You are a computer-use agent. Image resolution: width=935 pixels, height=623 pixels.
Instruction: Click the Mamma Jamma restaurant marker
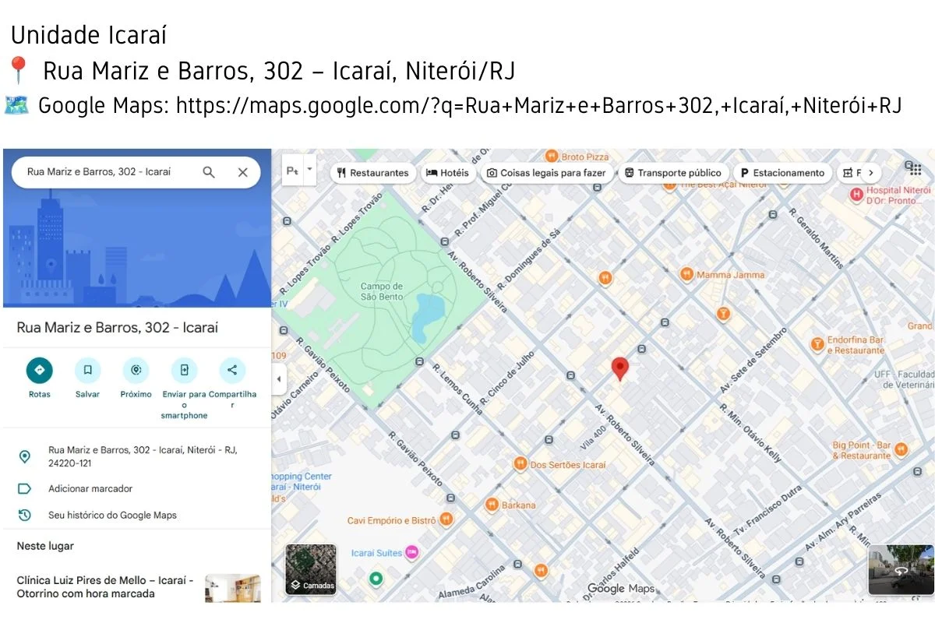(x=686, y=274)
